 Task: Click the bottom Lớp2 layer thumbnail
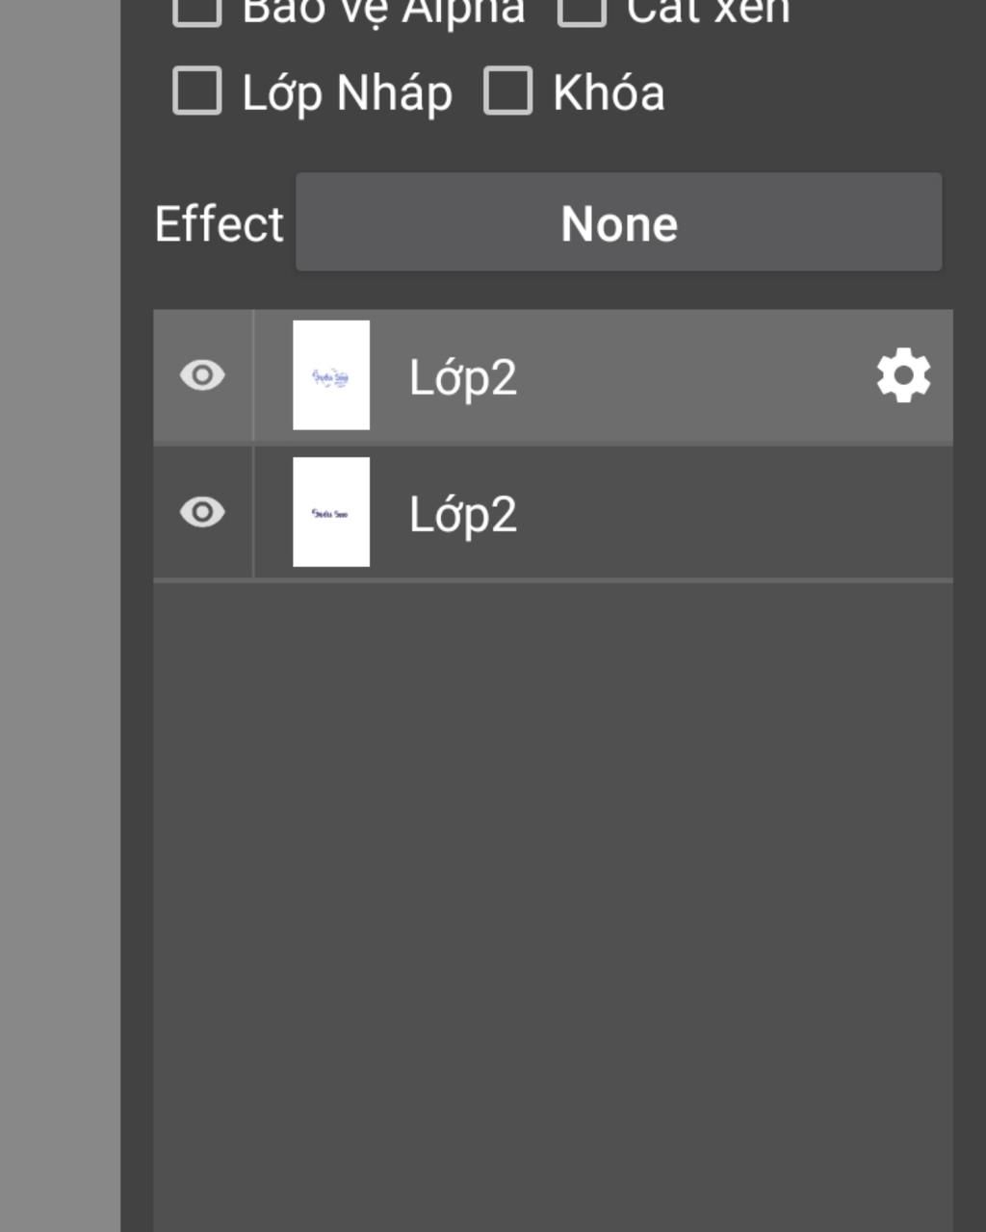[331, 512]
